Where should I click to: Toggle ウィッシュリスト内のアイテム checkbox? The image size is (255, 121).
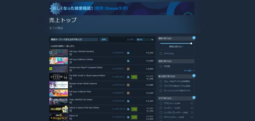point(161,90)
